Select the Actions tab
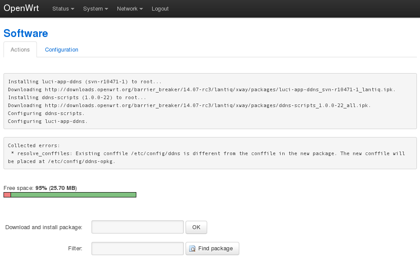The height and width of the screenshot is (260, 420). point(20,50)
